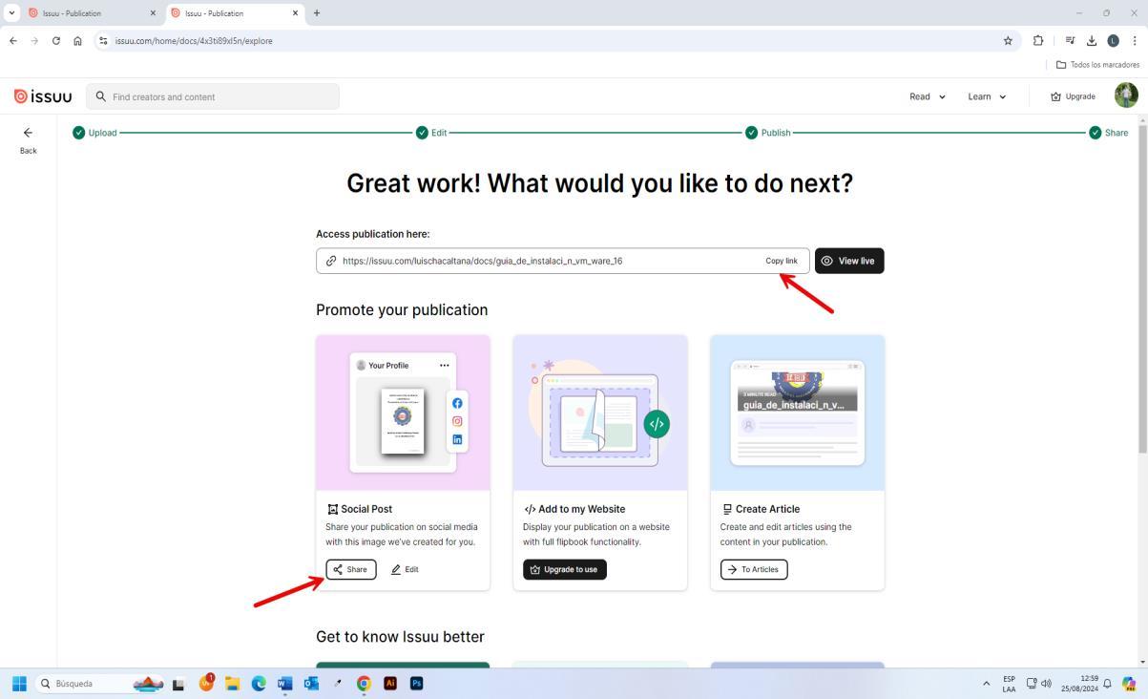The width and height of the screenshot is (1148, 699).
Task: Open the browser downloads icon
Action: tap(1092, 41)
